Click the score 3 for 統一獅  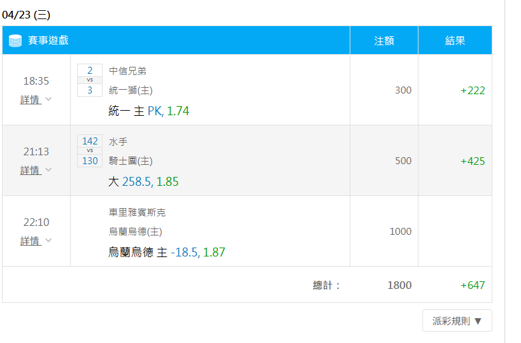pos(90,90)
